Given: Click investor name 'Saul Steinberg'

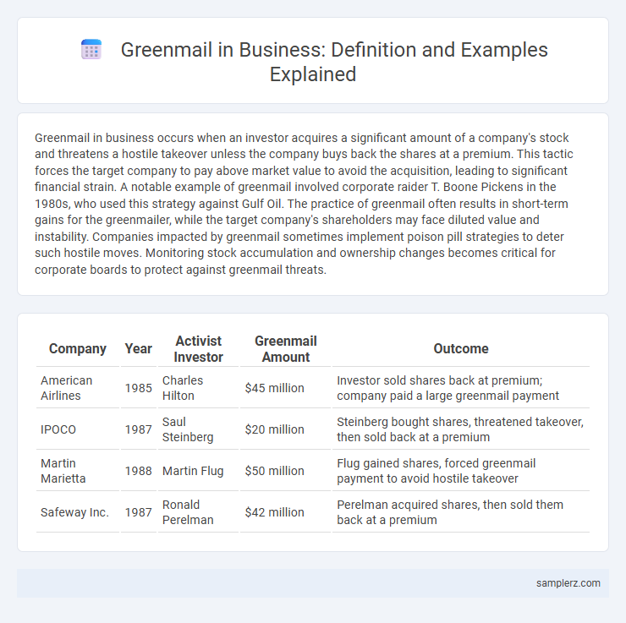Looking at the screenshot, I should (x=188, y=429).
